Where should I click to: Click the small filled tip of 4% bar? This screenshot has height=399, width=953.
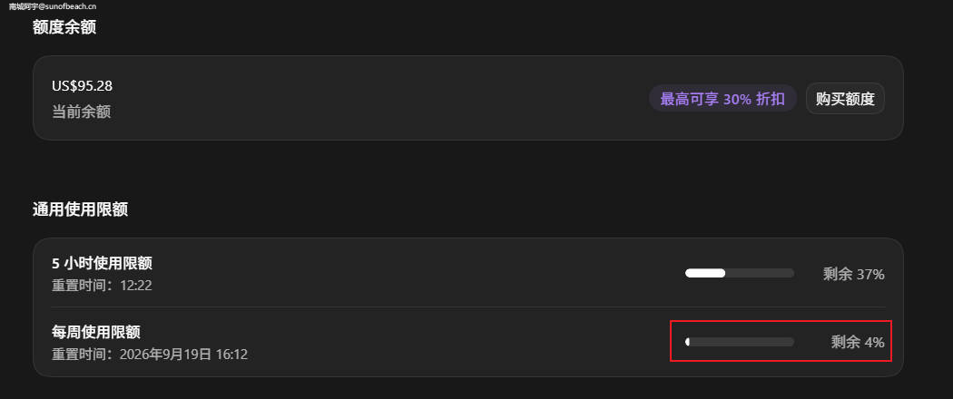(687, 342)
